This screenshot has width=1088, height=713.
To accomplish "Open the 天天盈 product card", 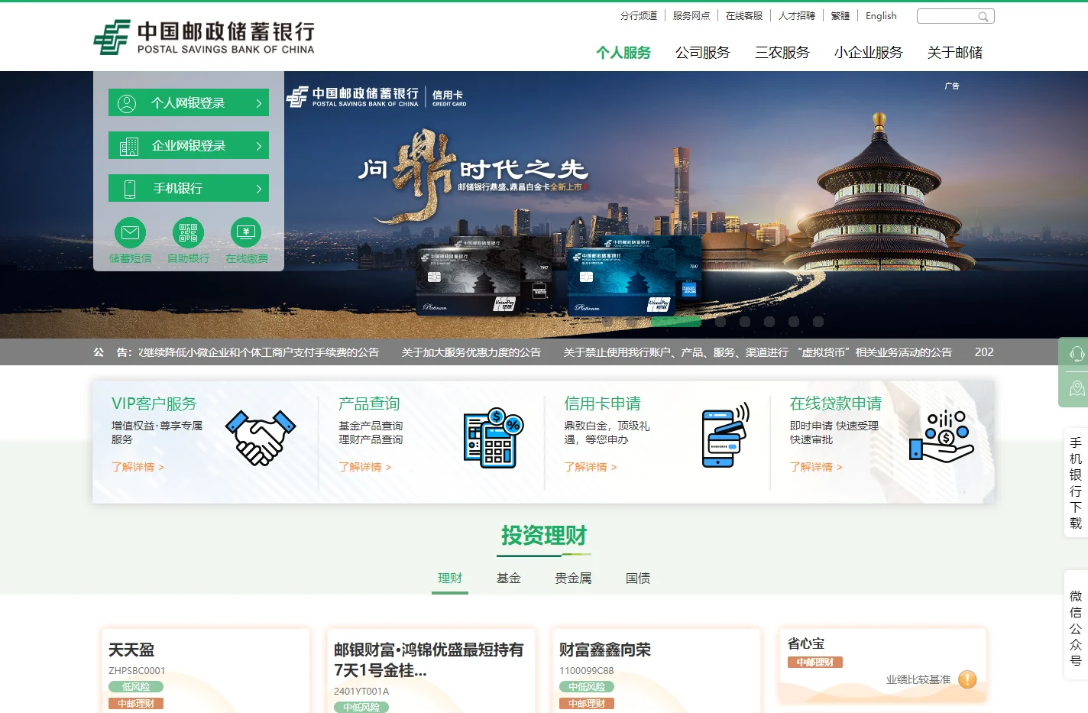I will pos(206,671).
